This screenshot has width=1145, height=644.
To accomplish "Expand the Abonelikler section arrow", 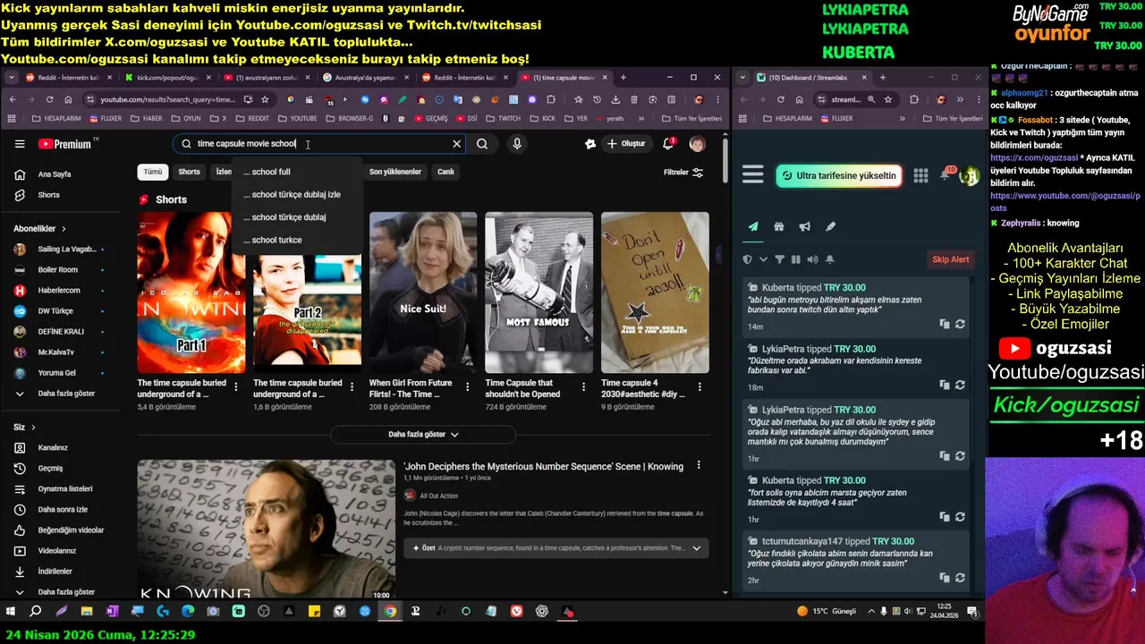I will click(64, 229).
